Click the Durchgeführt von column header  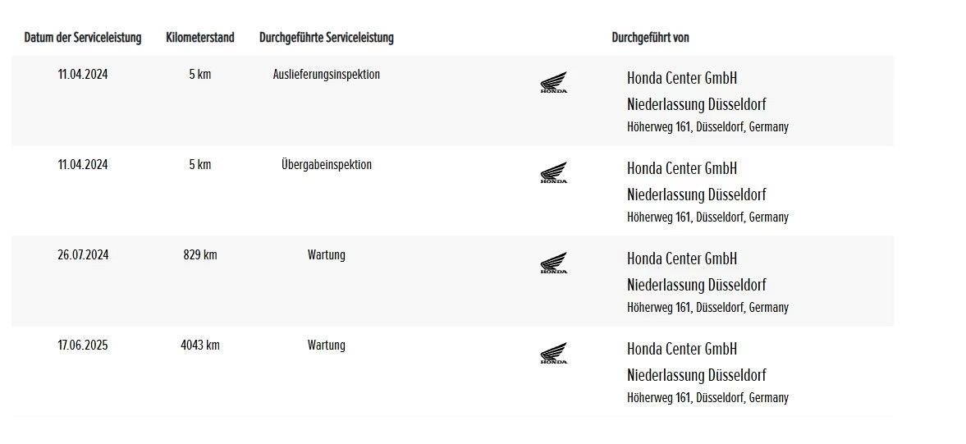(650, 38)
